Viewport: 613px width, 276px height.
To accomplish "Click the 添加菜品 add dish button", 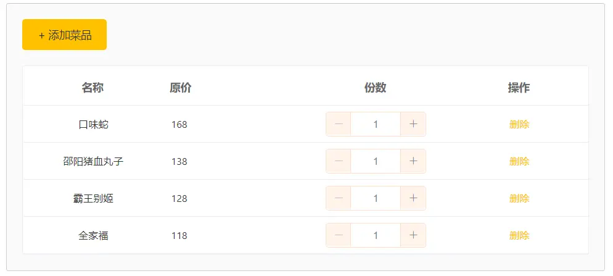I will pyautogui.click(x=64, y=35).
